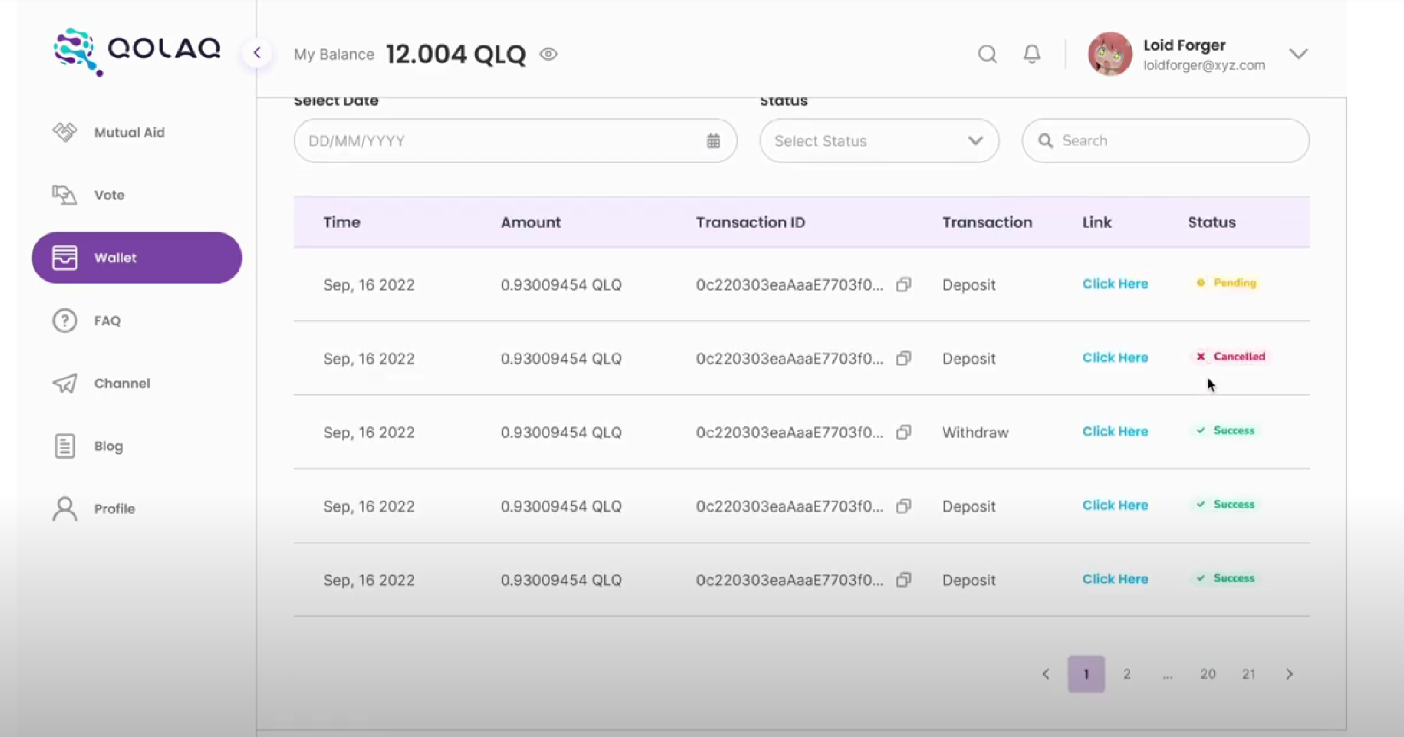Copy transaction ID of the Withdraw row
This screenshot has width=1404, height=737.
pyautogui.click(x=904, y=432)
